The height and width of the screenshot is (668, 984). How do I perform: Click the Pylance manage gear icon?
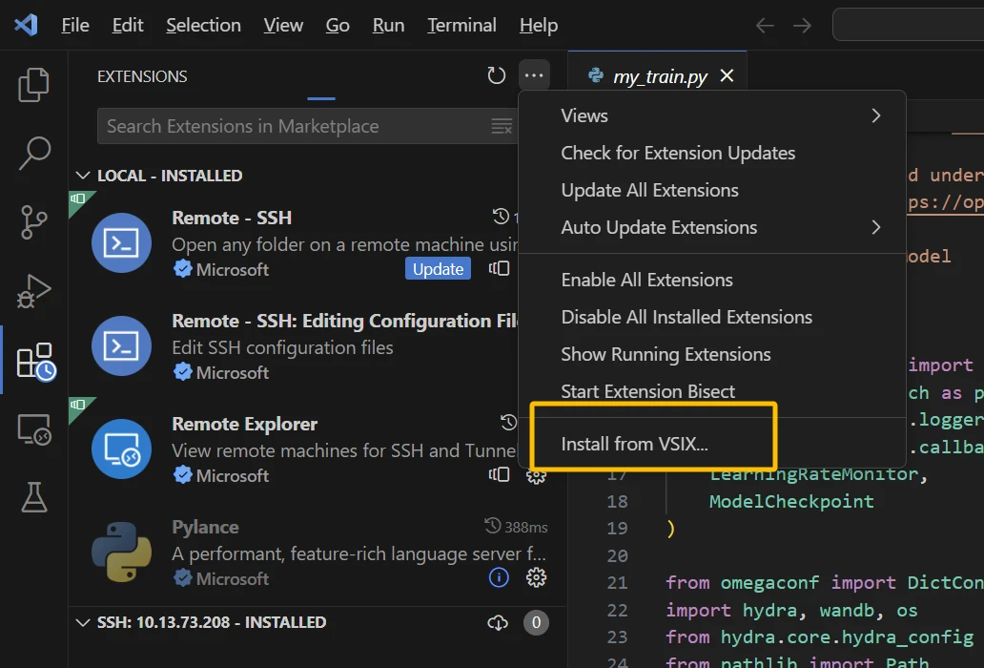536,577
